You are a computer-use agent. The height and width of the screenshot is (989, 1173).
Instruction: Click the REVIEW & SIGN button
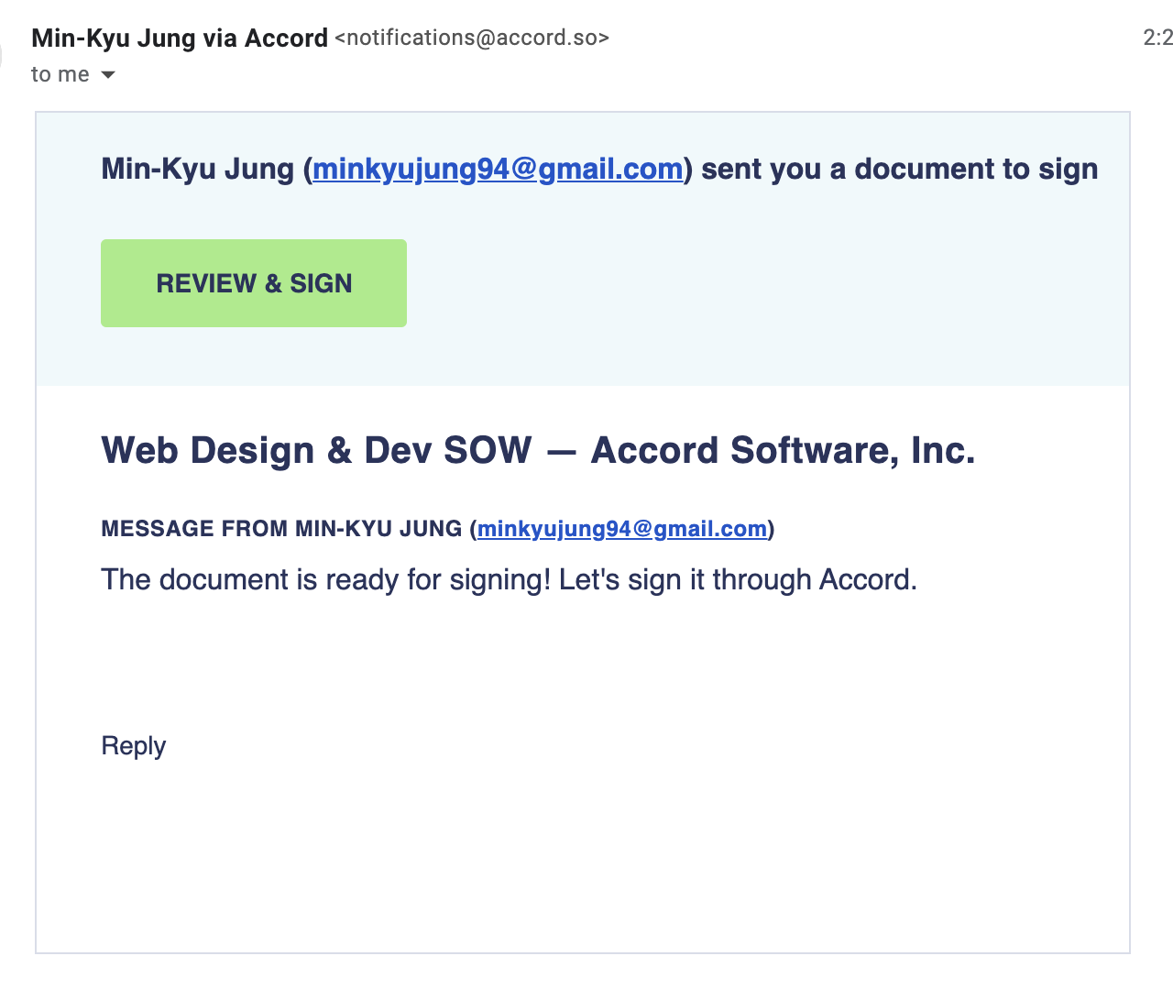254,283
